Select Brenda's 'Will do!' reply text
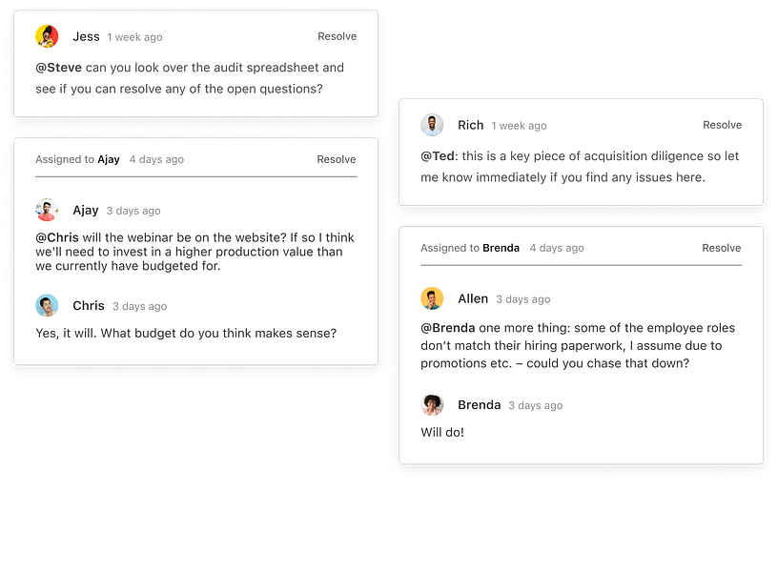Image resolution: width=777 pixels, height=572 pixels. pos(442,433)
